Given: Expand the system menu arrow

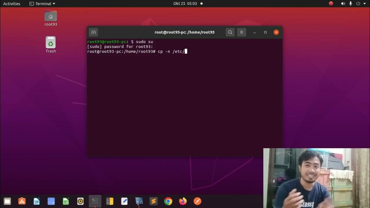Looking at the screenshot, I should coord(365,4).
